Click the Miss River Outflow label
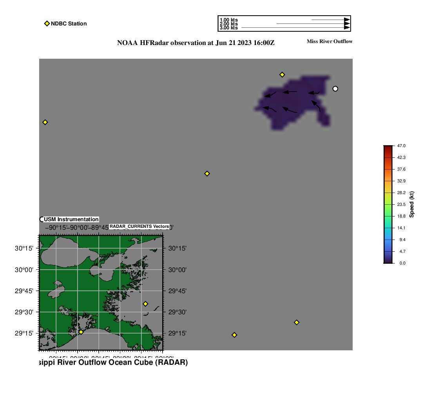This screenshot has width=431, height=411. coord(330,41)
